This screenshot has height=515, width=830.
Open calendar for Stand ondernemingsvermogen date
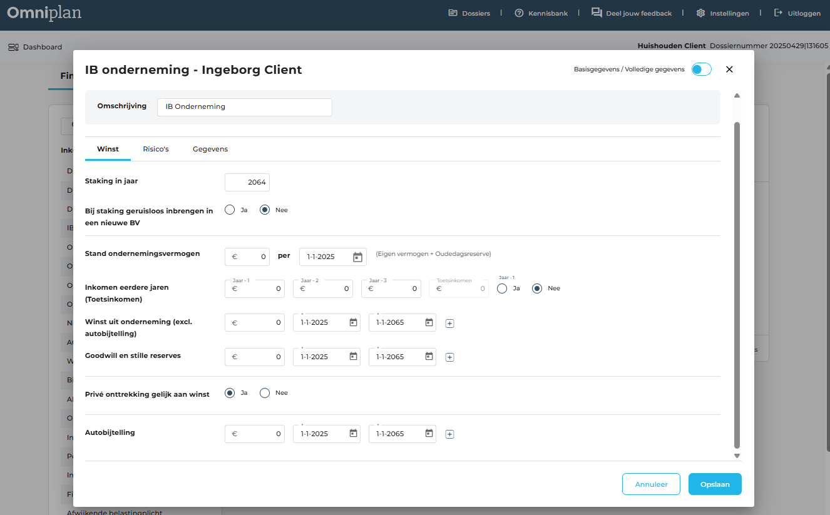point(357,257)
